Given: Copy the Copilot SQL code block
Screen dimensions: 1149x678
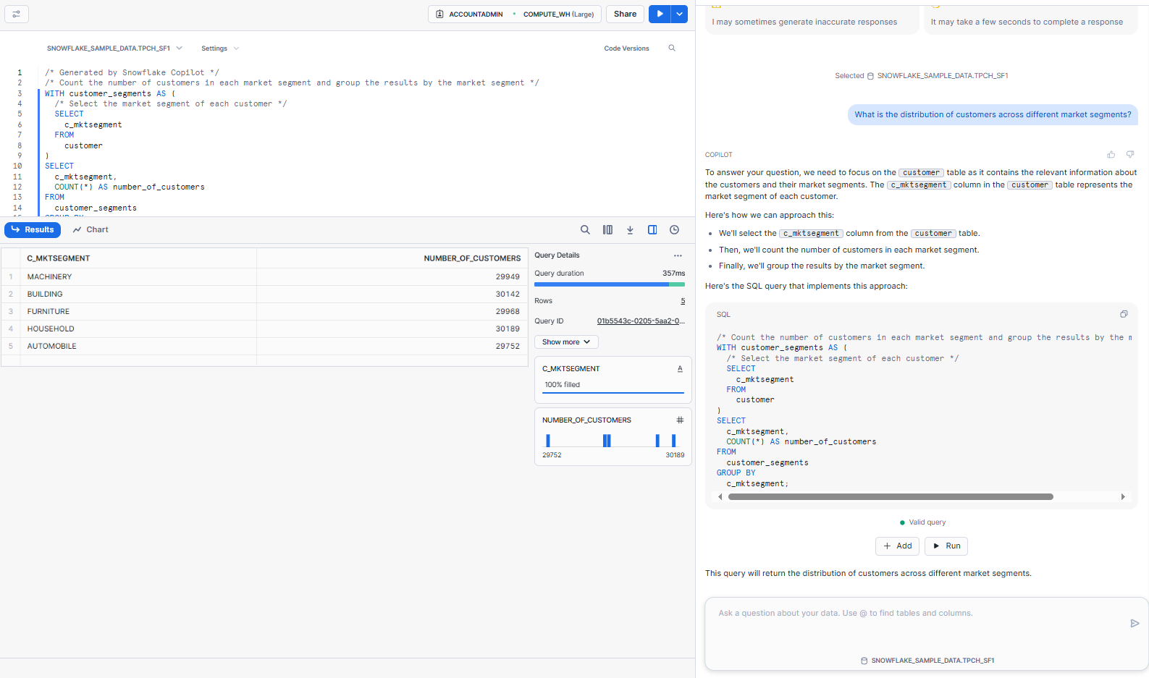Looking at the screenshot, I should pos(1124,314).
